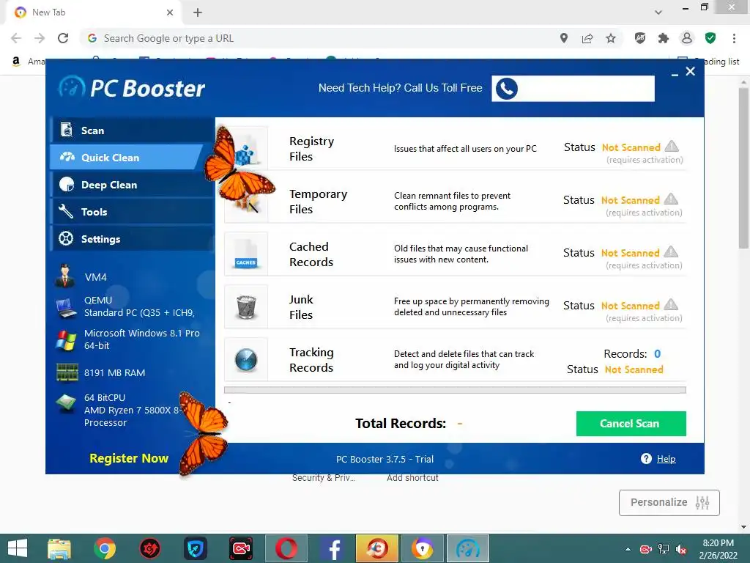Image resolution: width=750 pixels, height=563 pixels.
Task: Select the Quick Clean menu item
Action: coord(127,158)
